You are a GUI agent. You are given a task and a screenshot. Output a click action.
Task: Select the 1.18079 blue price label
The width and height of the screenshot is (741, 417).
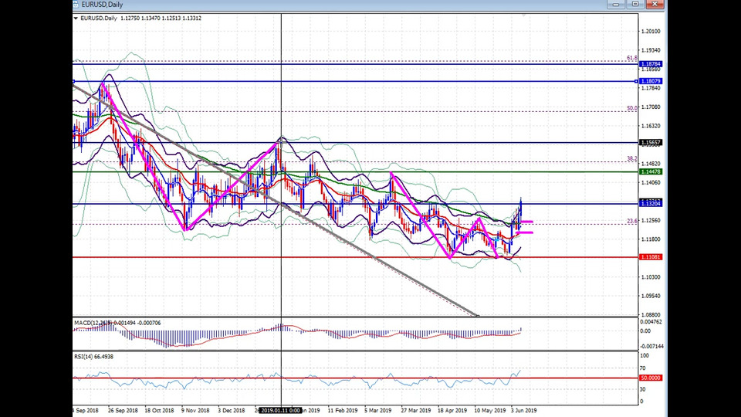[651, 81]
